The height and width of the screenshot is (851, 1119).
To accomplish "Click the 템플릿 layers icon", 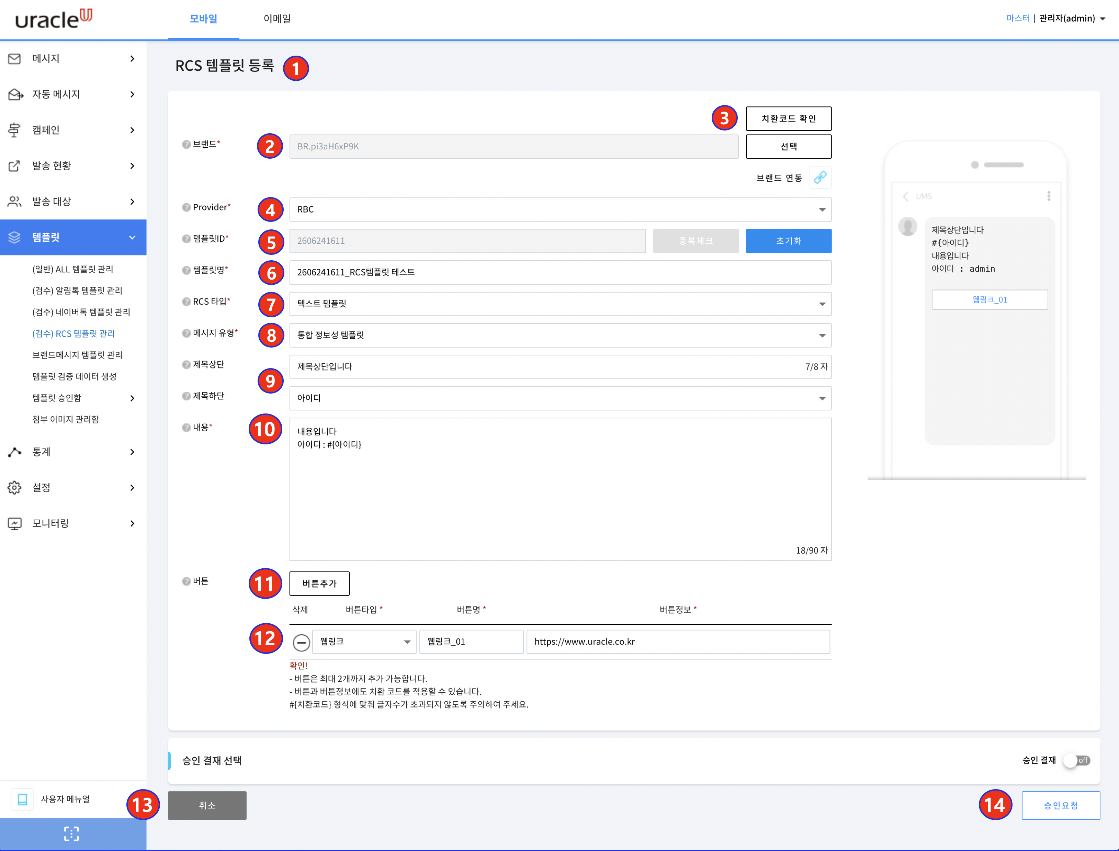I will point(15,237).
